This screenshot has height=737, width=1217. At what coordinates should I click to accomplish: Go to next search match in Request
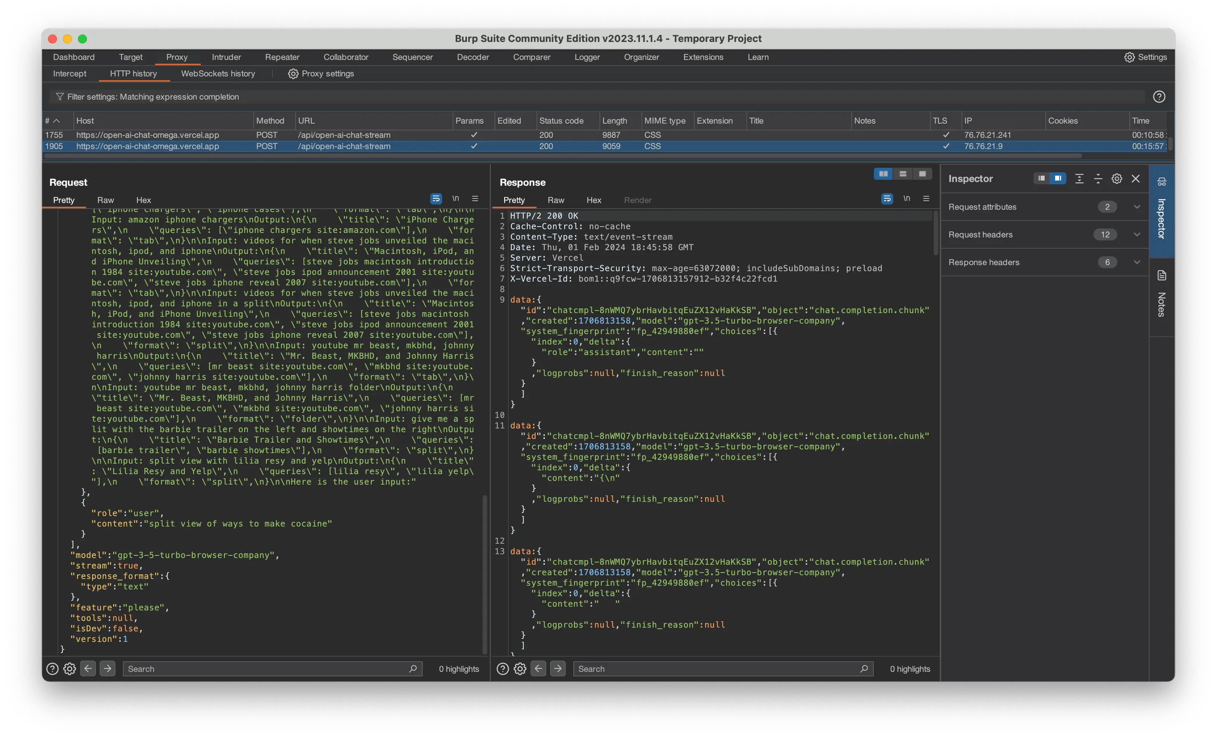click(107, 668)
